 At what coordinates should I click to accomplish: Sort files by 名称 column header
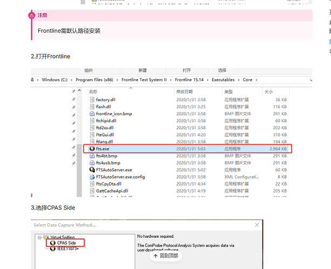coord(93,91)
